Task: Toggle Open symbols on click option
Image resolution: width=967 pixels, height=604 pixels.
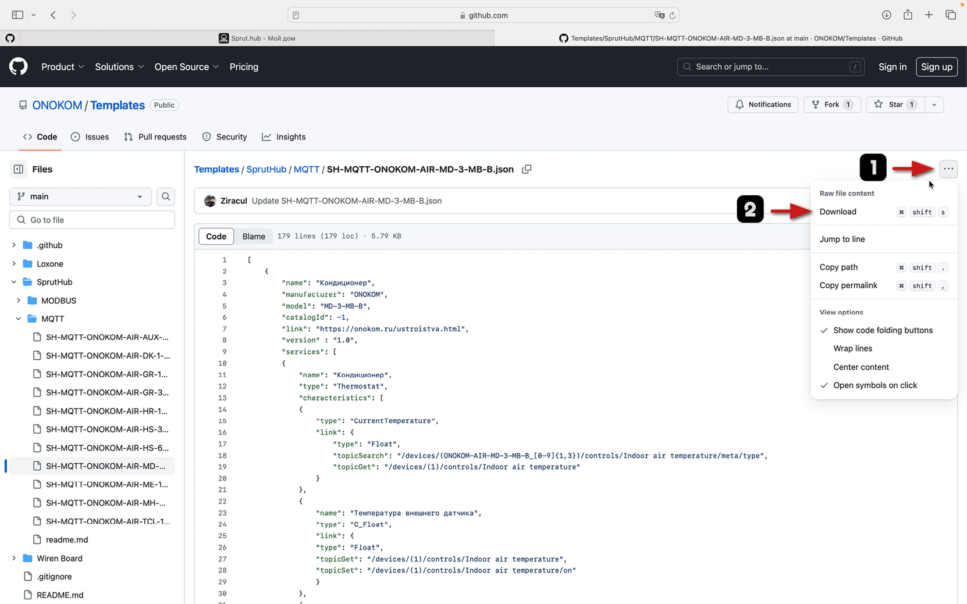Action: coord(874,385)
